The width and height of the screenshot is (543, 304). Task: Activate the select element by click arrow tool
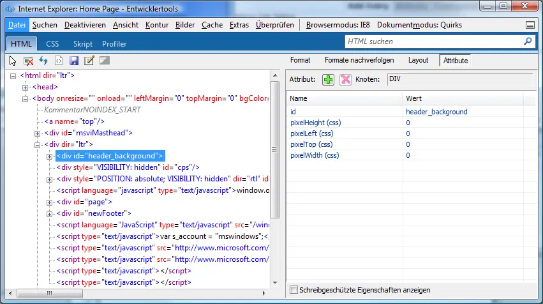(13, 61)
